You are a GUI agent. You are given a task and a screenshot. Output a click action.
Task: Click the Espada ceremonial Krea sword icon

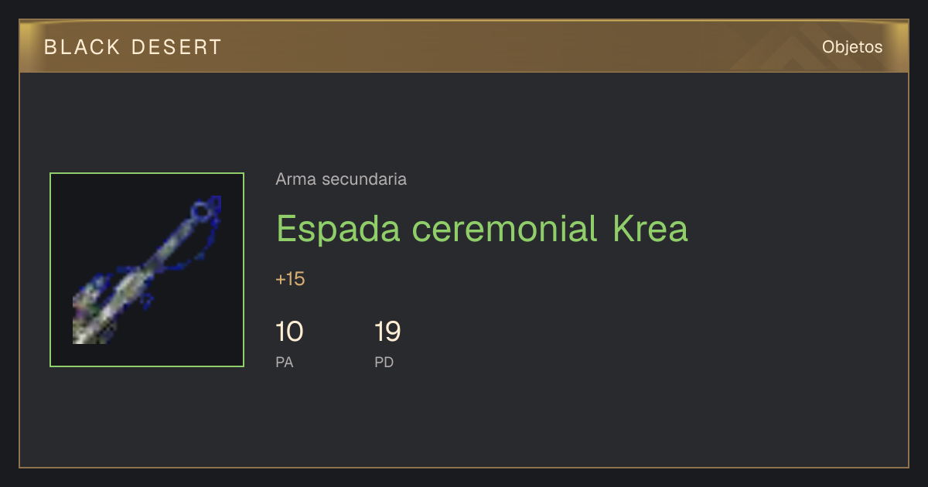(147, 270)
